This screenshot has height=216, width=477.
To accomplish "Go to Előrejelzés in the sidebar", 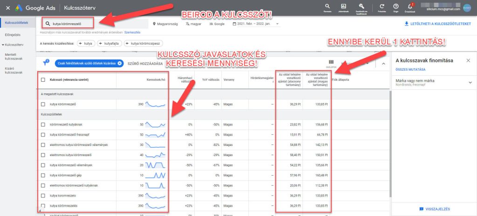I will (12, 33).
